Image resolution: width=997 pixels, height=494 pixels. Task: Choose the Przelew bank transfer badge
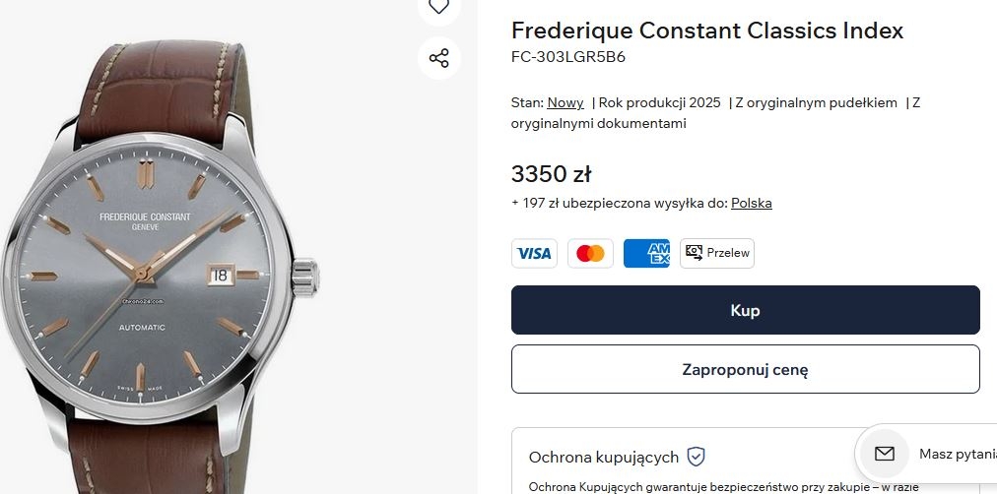coord(716,253)
